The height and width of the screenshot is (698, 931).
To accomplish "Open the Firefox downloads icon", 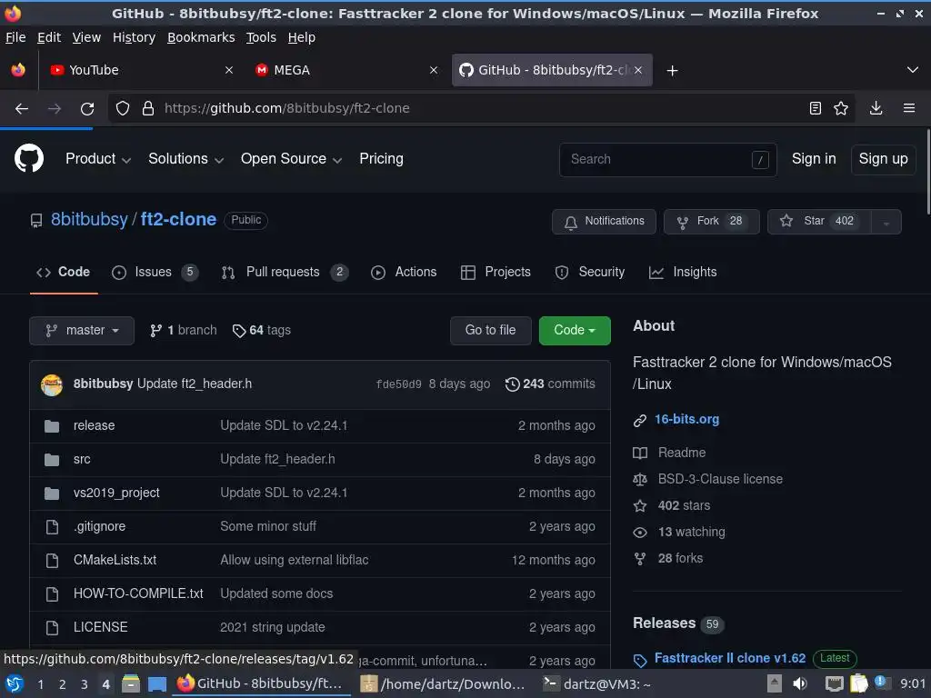I will click(x=876, y=108).
